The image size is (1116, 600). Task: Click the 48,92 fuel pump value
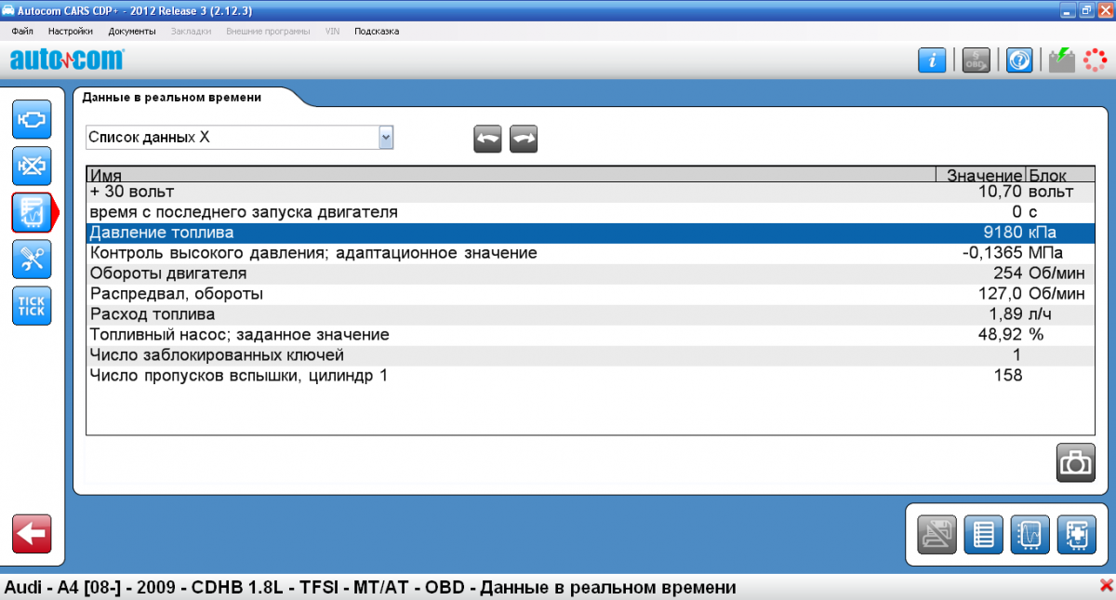pos(1000,335)
